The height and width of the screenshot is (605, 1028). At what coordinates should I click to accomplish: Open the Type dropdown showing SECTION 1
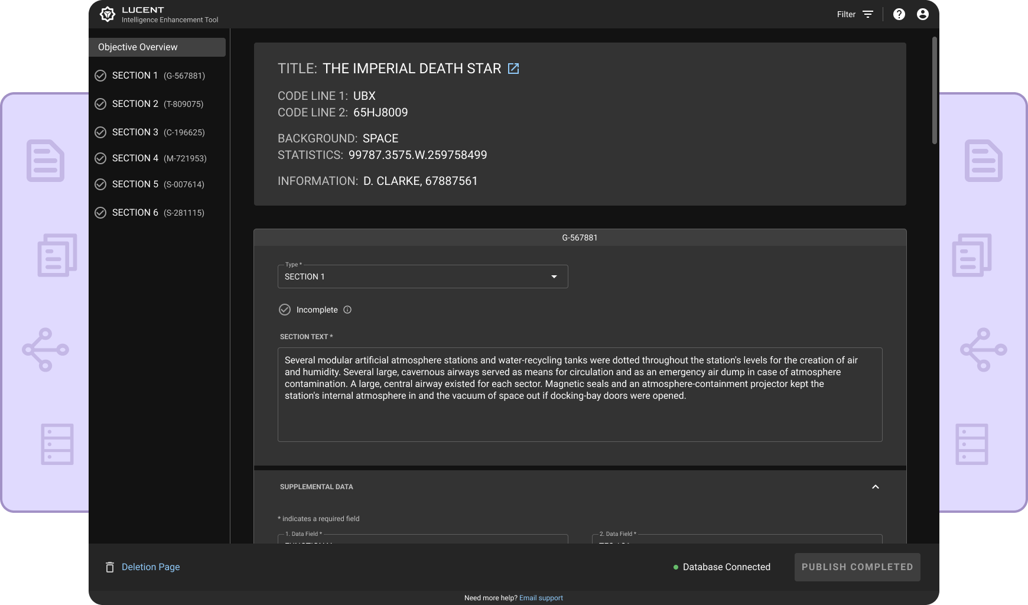[x=423, y=277]
